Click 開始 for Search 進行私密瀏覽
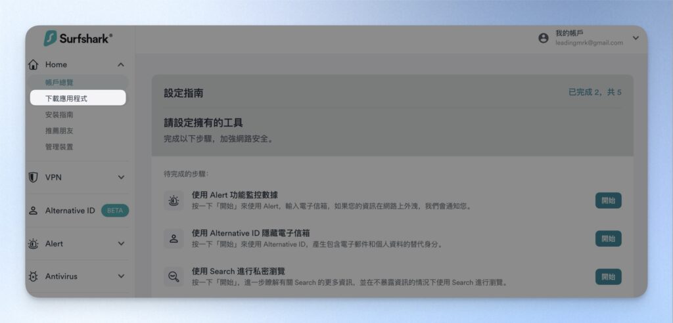Screen dimensions: 673x323 [608, 276]
